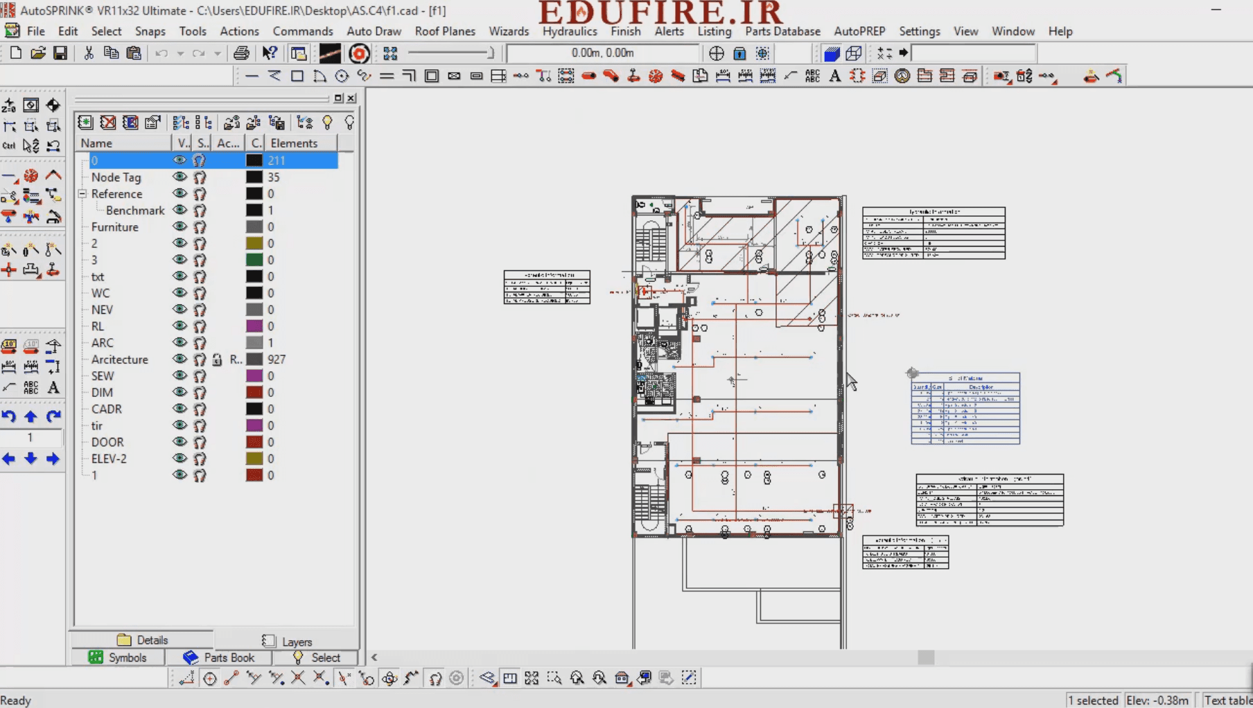
Task: Toggle the snap magnet on DOOR layer
Action: click(200, 442)
